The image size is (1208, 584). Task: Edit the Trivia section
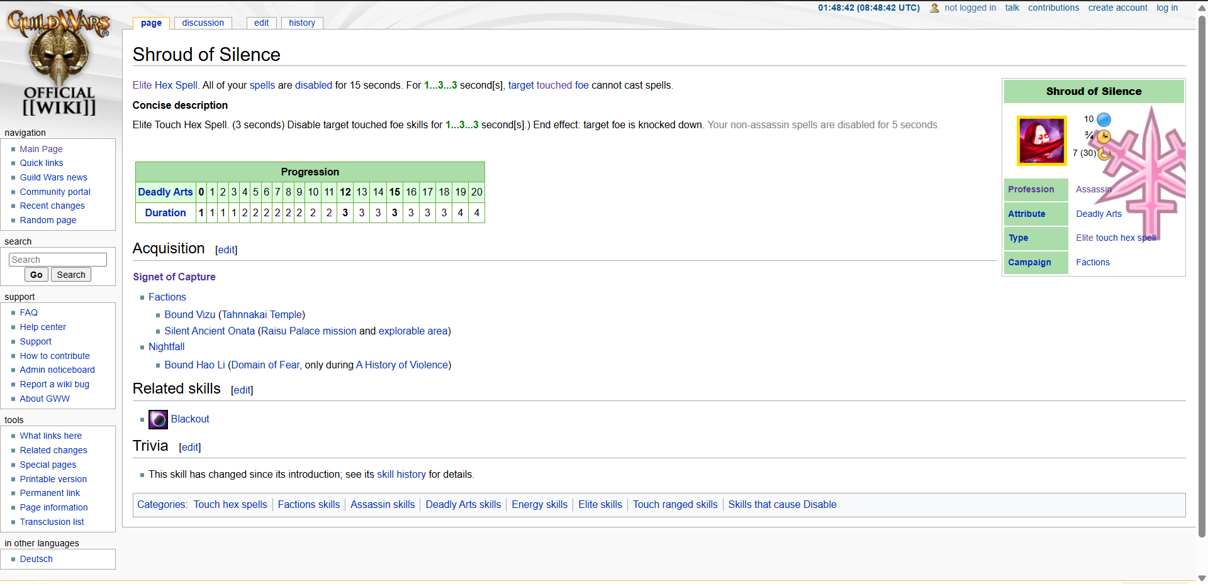point(189,448)
